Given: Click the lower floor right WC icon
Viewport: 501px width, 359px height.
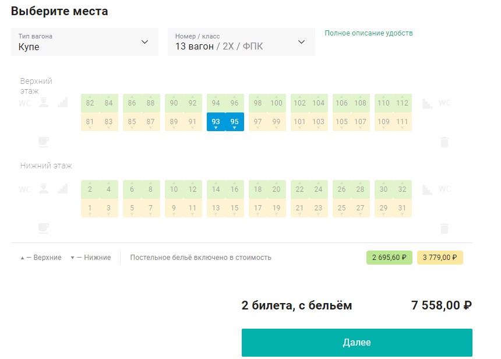Looking at the screenshot, I should coord(444,189).
